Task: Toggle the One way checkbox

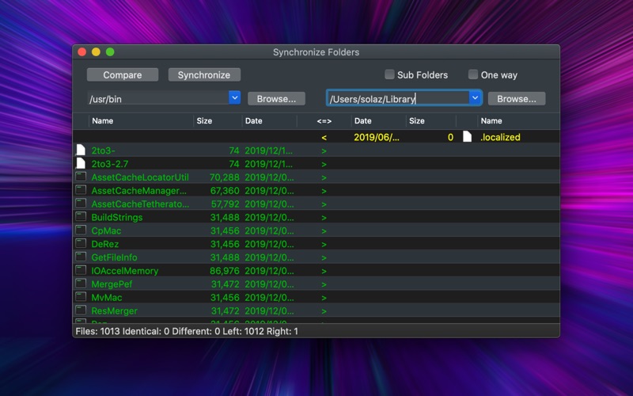Action: click(473, 74)
